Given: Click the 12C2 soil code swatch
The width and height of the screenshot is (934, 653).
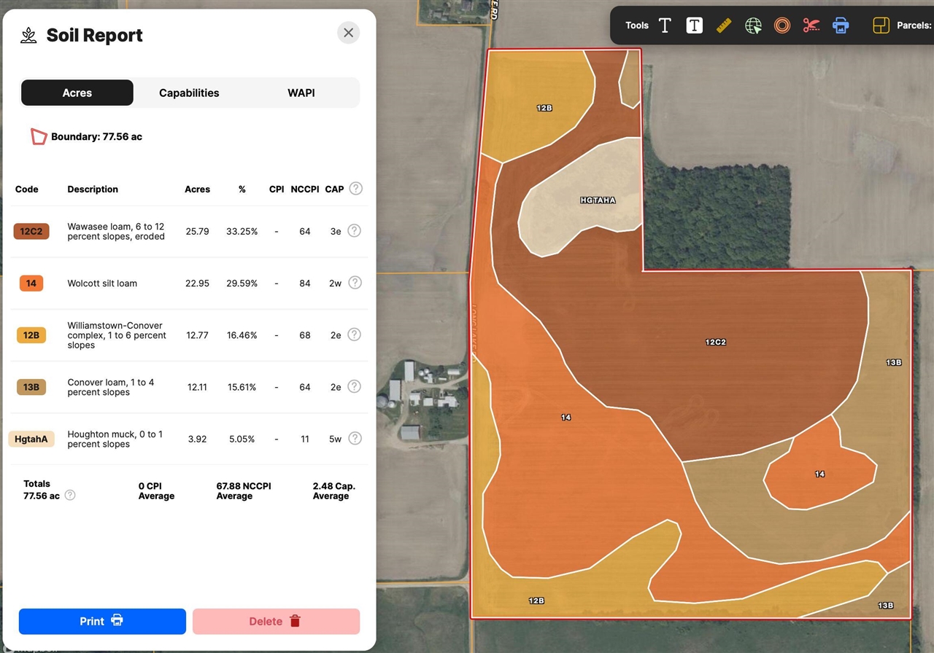Looking at the screenshot, I should pos(31,232).
